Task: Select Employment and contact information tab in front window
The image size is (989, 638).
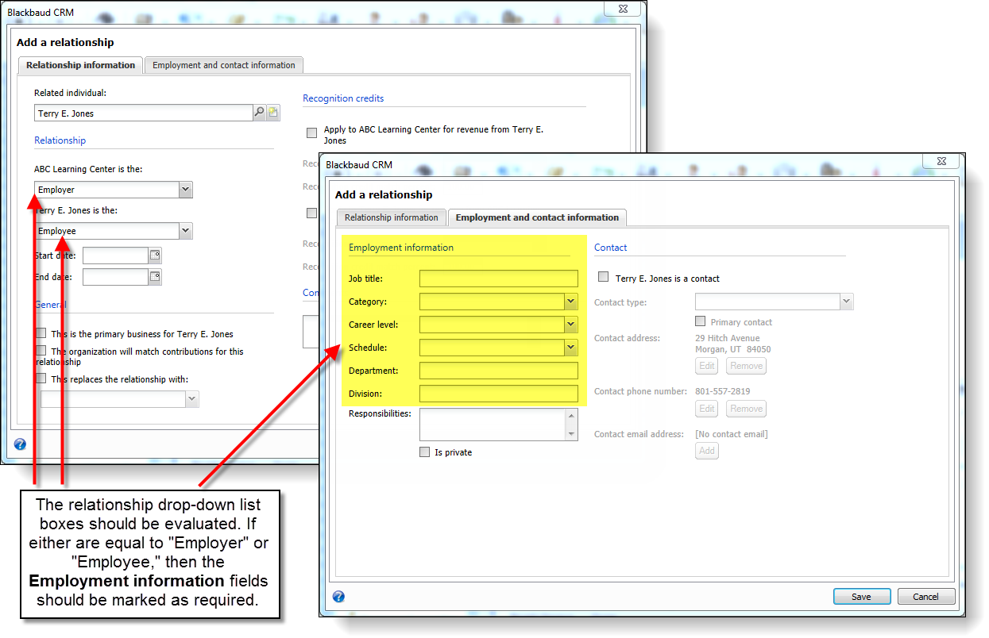Action: point(537,217)
